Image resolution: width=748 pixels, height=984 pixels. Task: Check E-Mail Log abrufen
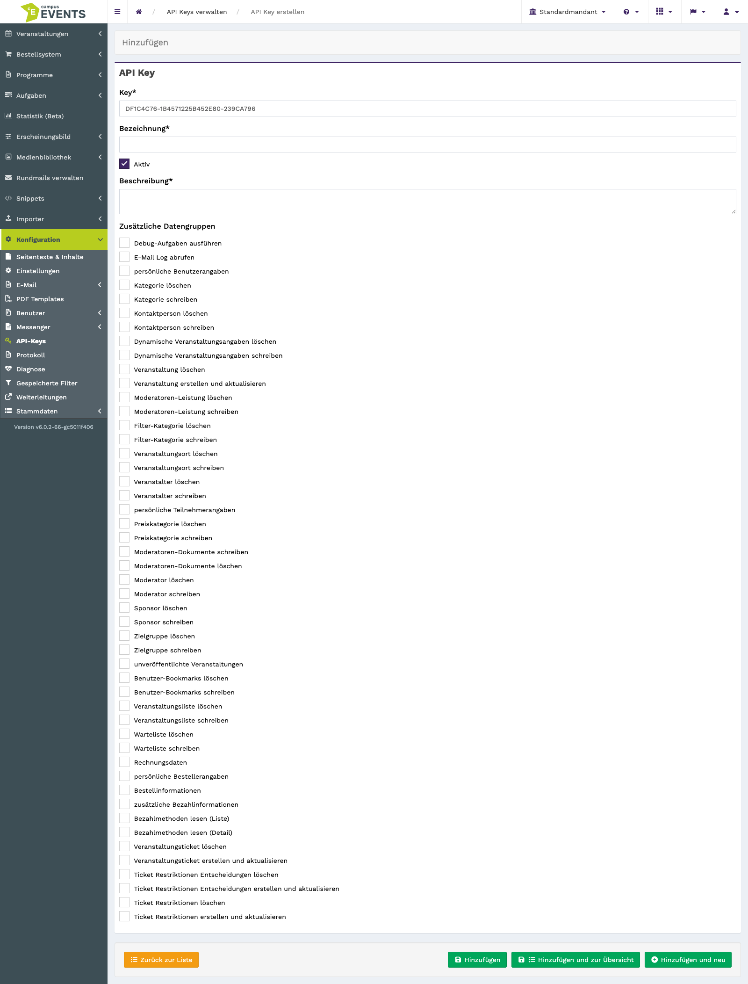[124, 257]
